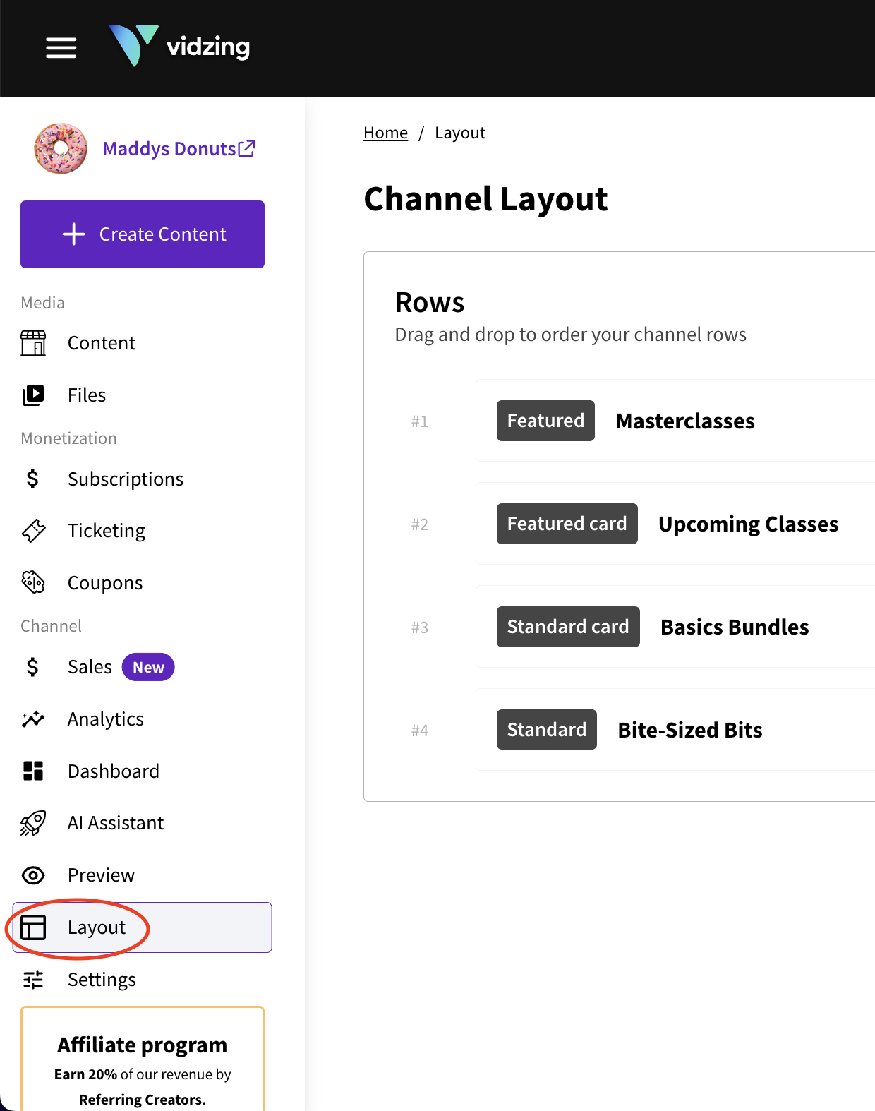The height and width of the screenshot is (1111, 875).
Task: Click the #3 row number
Action: point(420,627)
